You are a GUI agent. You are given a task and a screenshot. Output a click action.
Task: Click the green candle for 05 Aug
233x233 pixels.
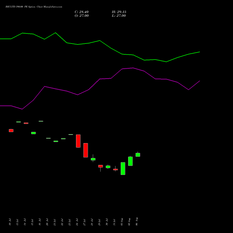pos(130,161)
